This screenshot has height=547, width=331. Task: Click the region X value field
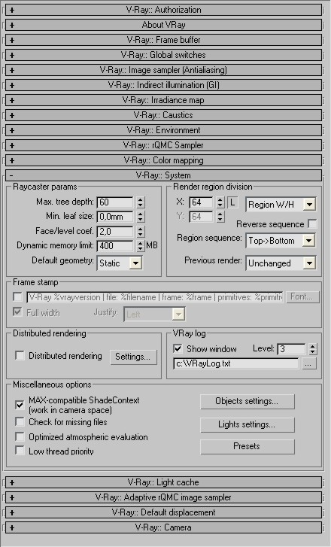pyautogui.click(x=202, y=202)
